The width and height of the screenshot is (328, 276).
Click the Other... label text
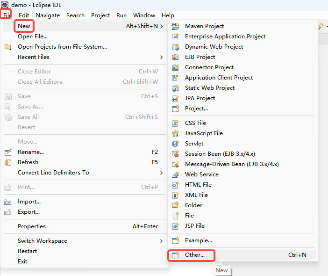[x=195, y=255]
